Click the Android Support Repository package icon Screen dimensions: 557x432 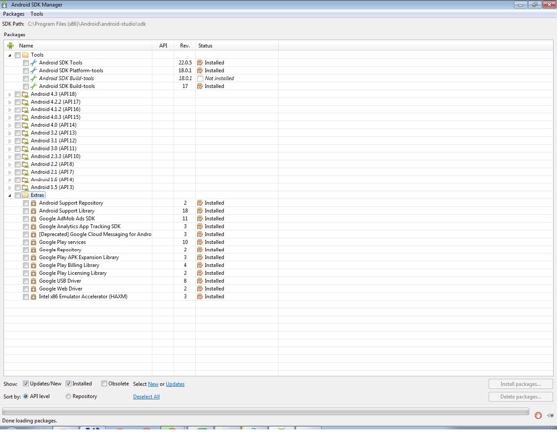[34, 203]
